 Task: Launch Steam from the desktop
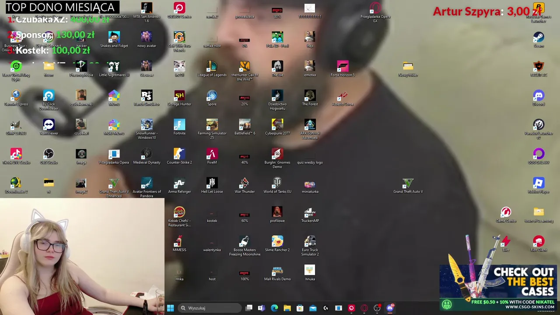click(x=539, y=39)
